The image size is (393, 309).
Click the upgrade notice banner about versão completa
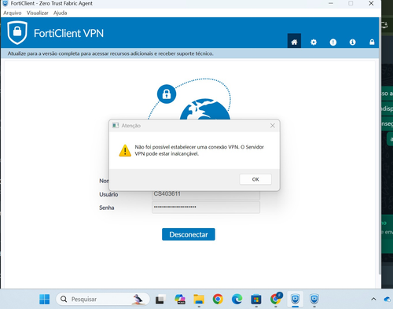click(x=189, y=53)
